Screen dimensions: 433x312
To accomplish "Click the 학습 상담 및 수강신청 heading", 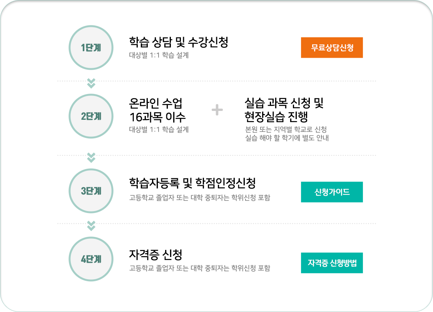I will [178, 42].
